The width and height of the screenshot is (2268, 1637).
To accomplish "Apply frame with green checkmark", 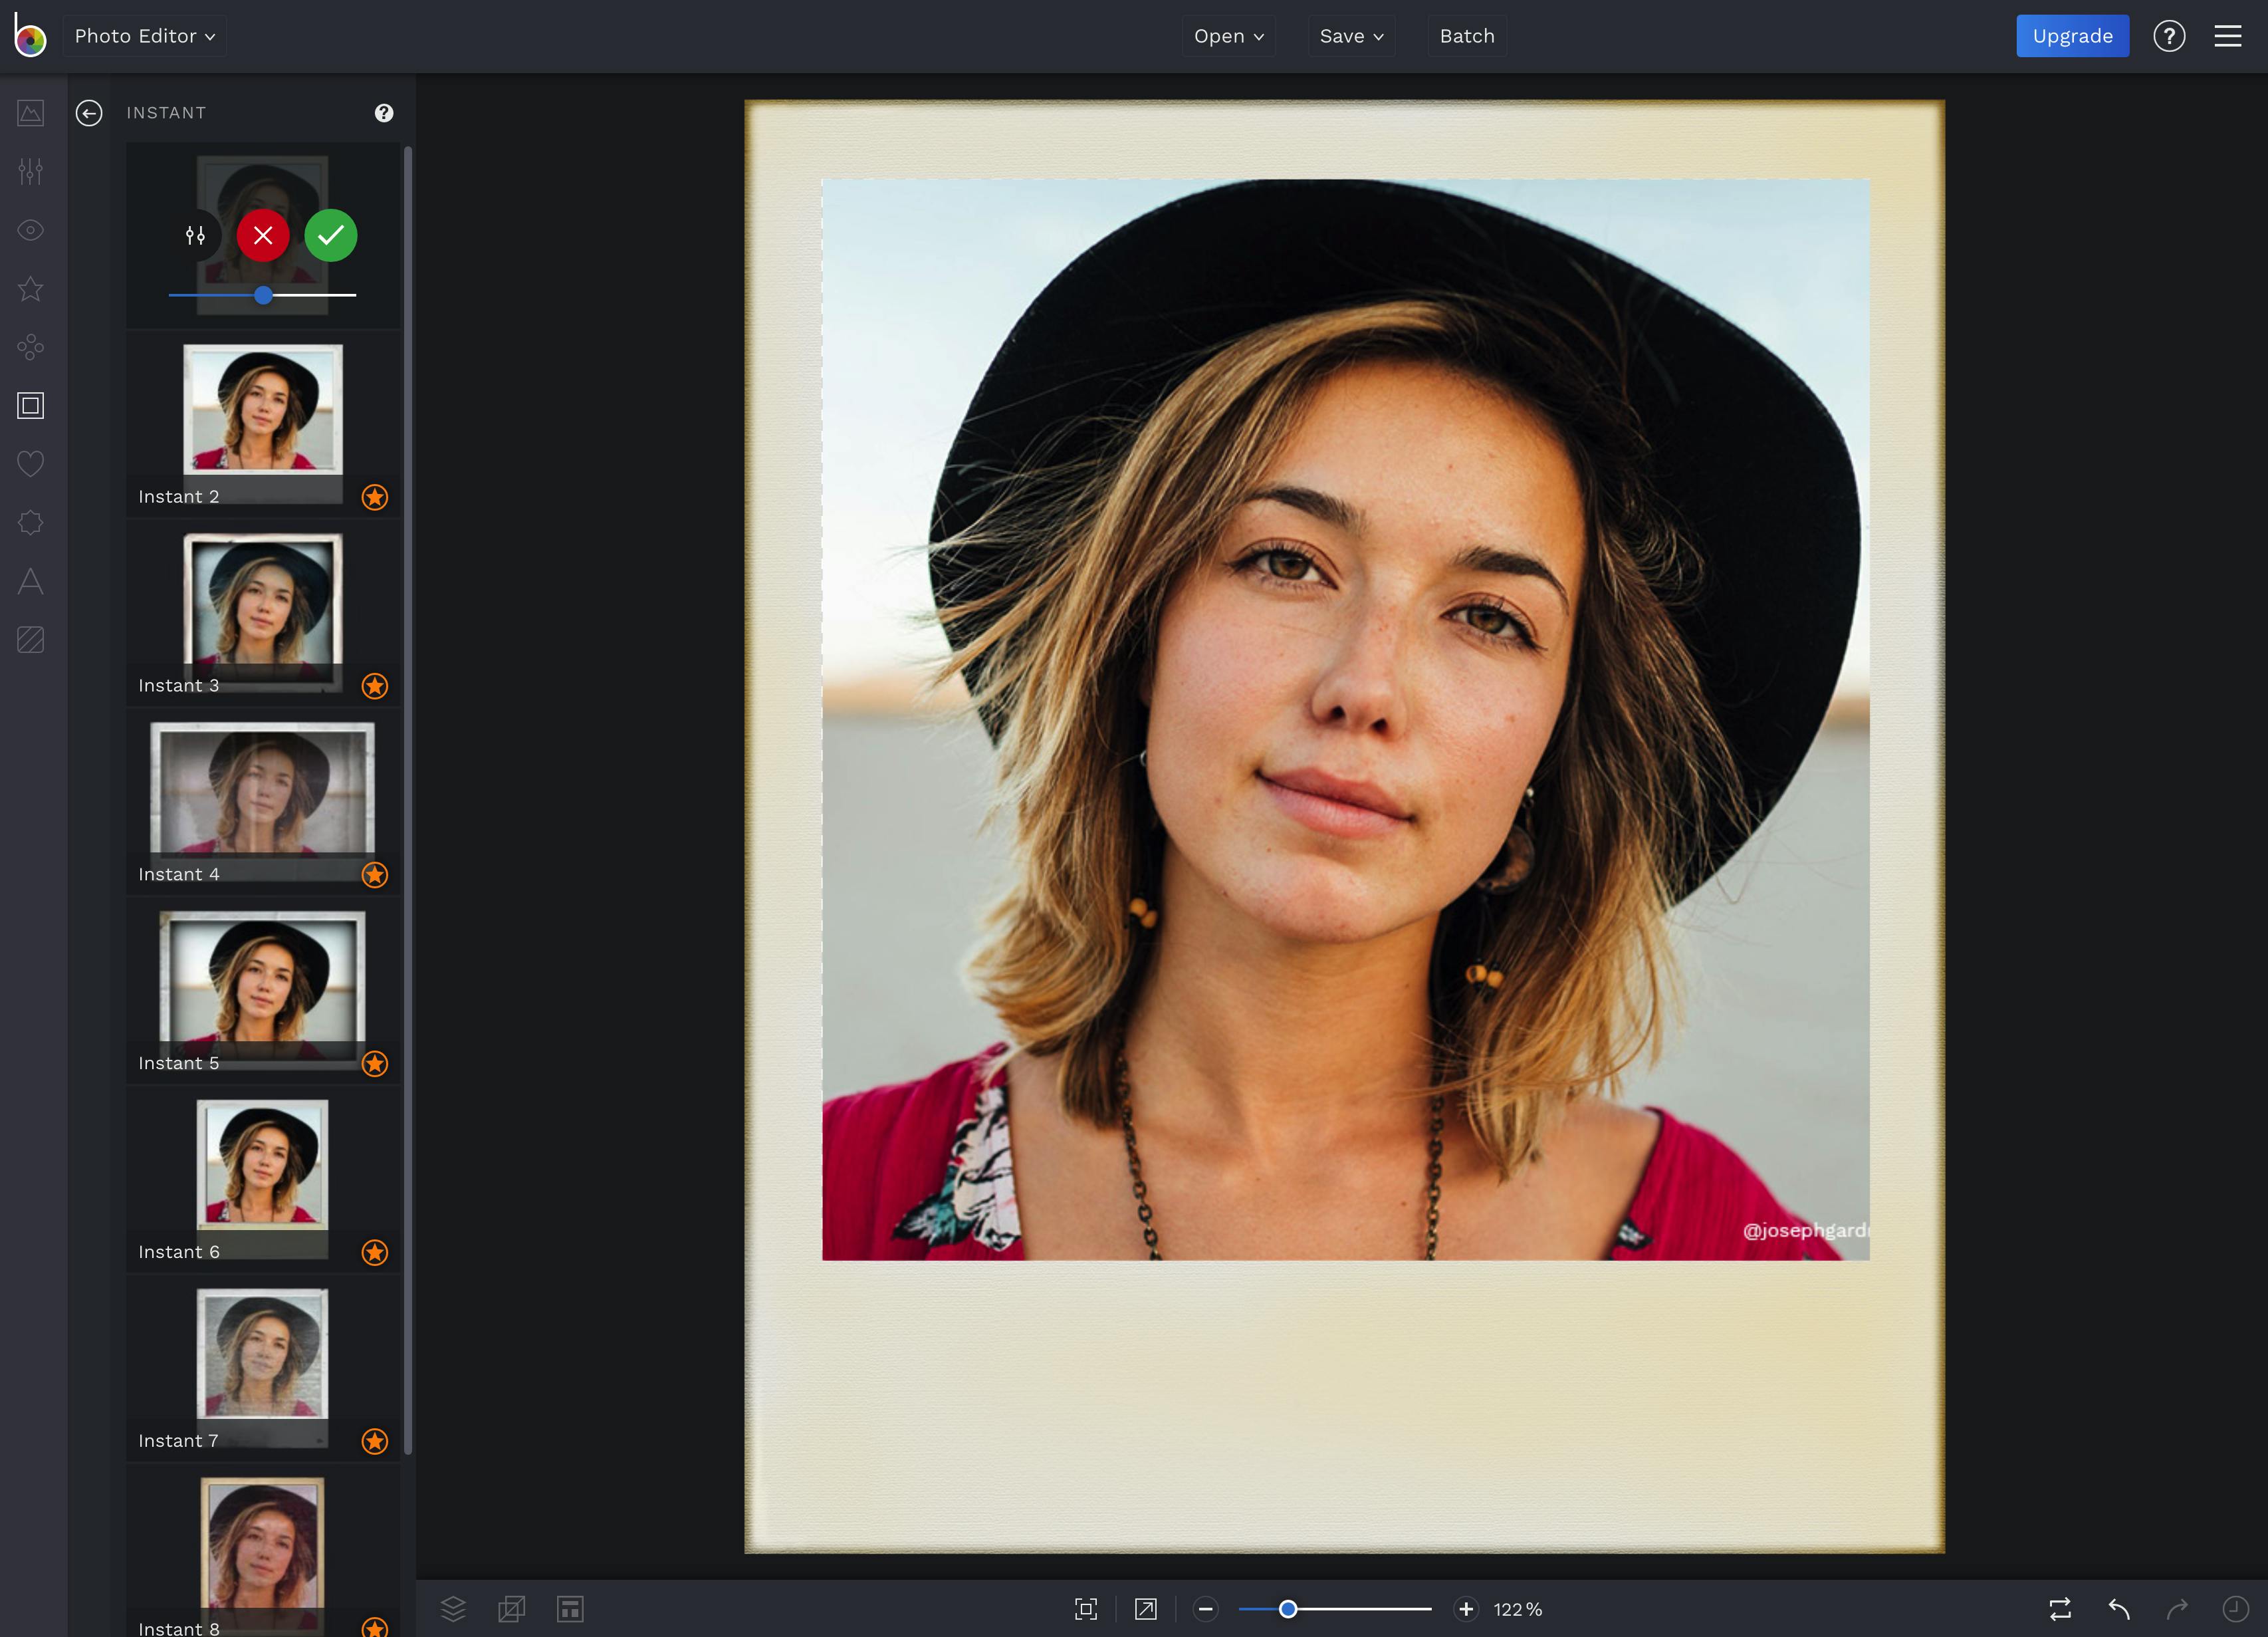I will coord(331,236).
